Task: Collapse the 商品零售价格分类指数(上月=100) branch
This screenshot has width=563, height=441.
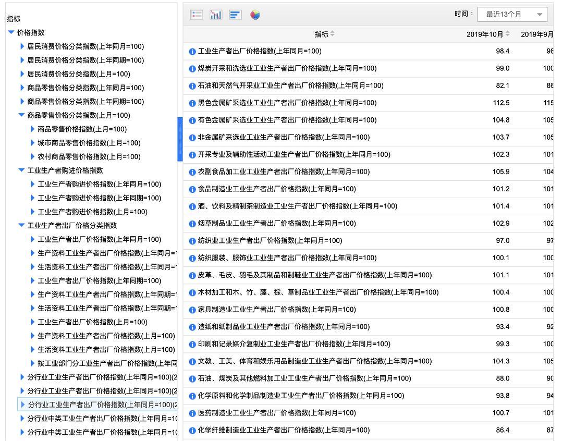Action: coord(21,115)
